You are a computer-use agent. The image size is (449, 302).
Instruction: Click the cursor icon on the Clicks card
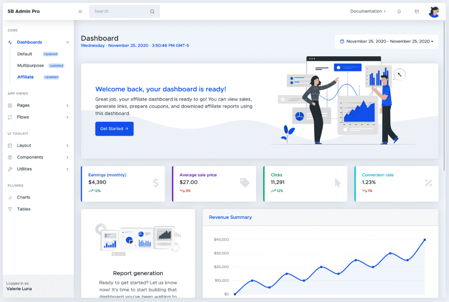337,183
